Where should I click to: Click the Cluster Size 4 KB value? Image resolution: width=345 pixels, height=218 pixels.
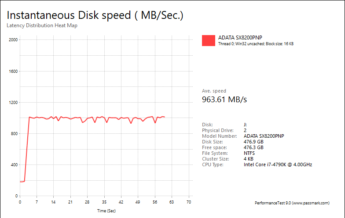point(248,159)
